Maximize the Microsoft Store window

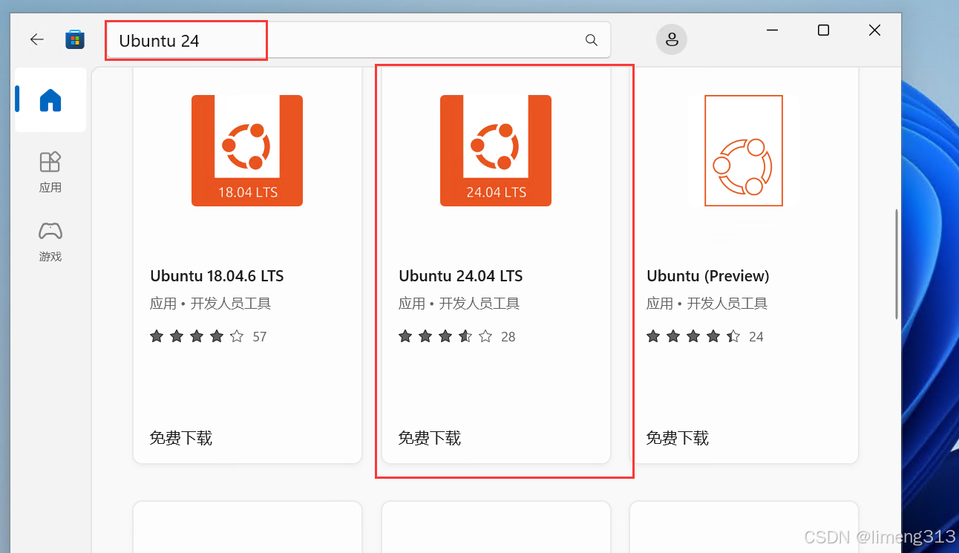[823, 30]
